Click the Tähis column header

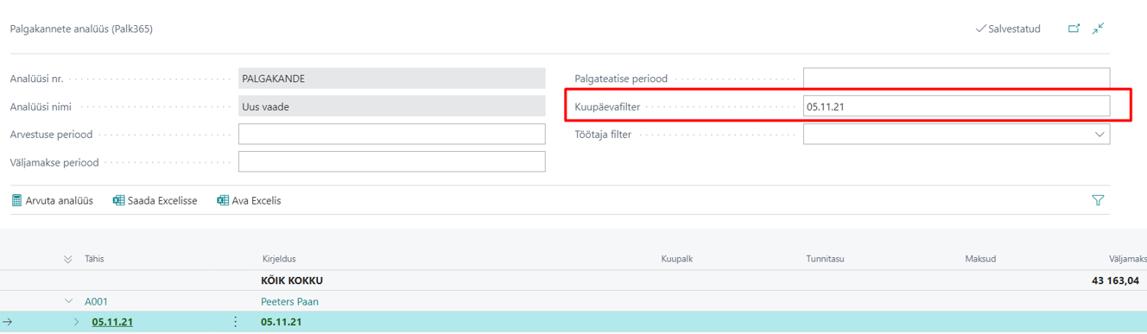pyautogui.click(x=94, y=259)
